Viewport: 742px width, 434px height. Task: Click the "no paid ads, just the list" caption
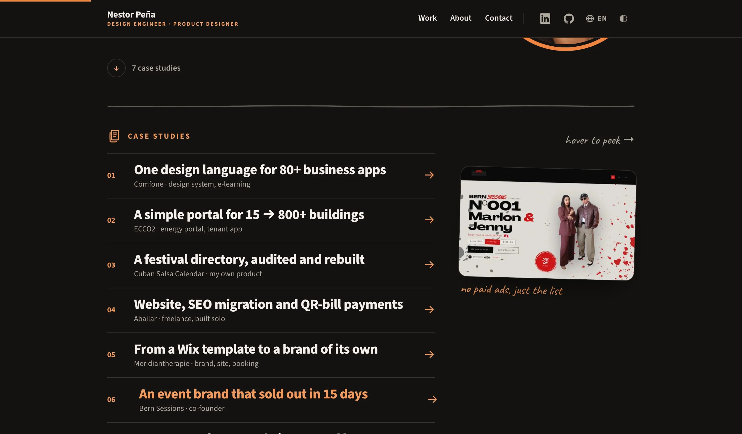point(512,290)
